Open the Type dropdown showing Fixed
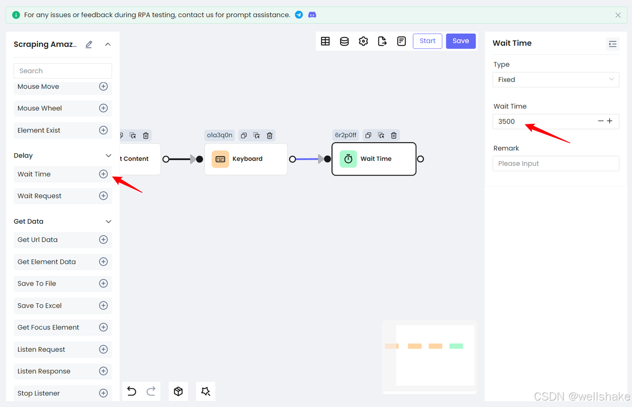The image size is (632, 407). pos(556,80)
